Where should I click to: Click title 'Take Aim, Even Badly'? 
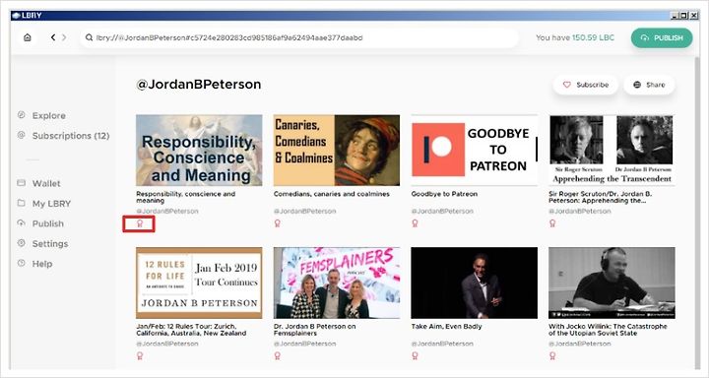tap(446, 327)
